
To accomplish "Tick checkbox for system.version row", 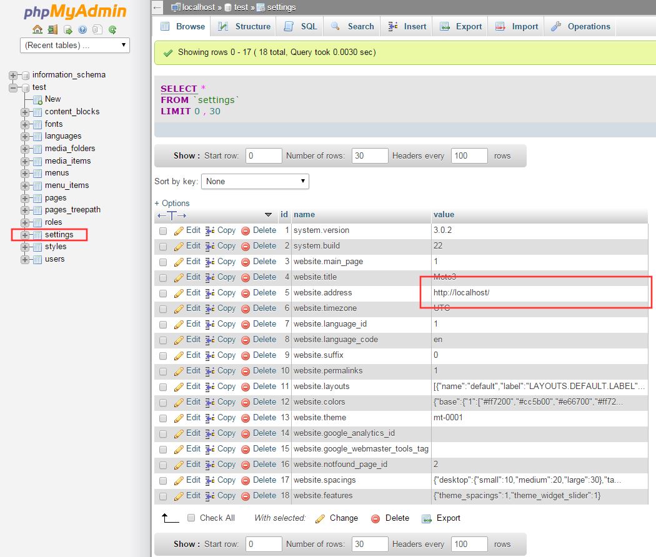I will coord(163,231).
